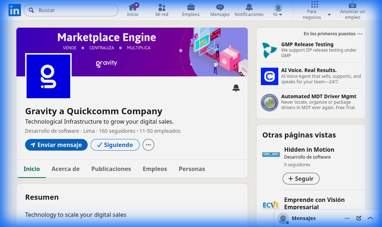Follow Hidden in Motion with Seguir
This screenshot has height=227, width=382.
point(301,179)
